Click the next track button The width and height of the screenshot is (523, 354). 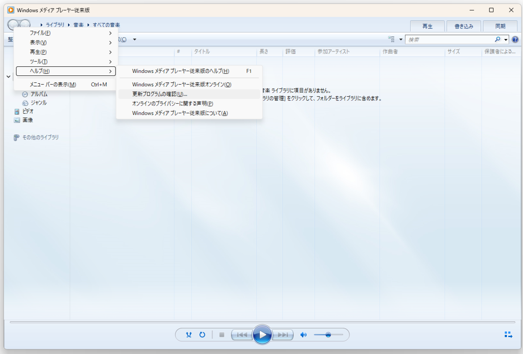283,335
